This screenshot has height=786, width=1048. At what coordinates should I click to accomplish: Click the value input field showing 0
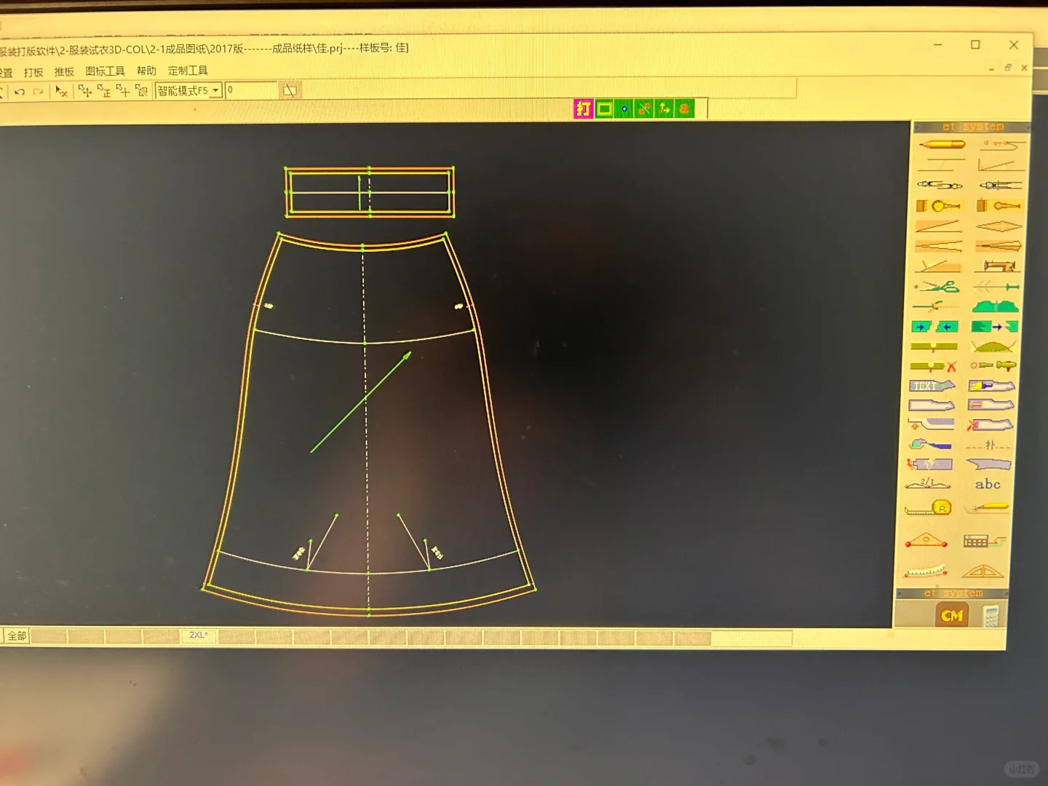pyautogui.click(x=251, y=90)
